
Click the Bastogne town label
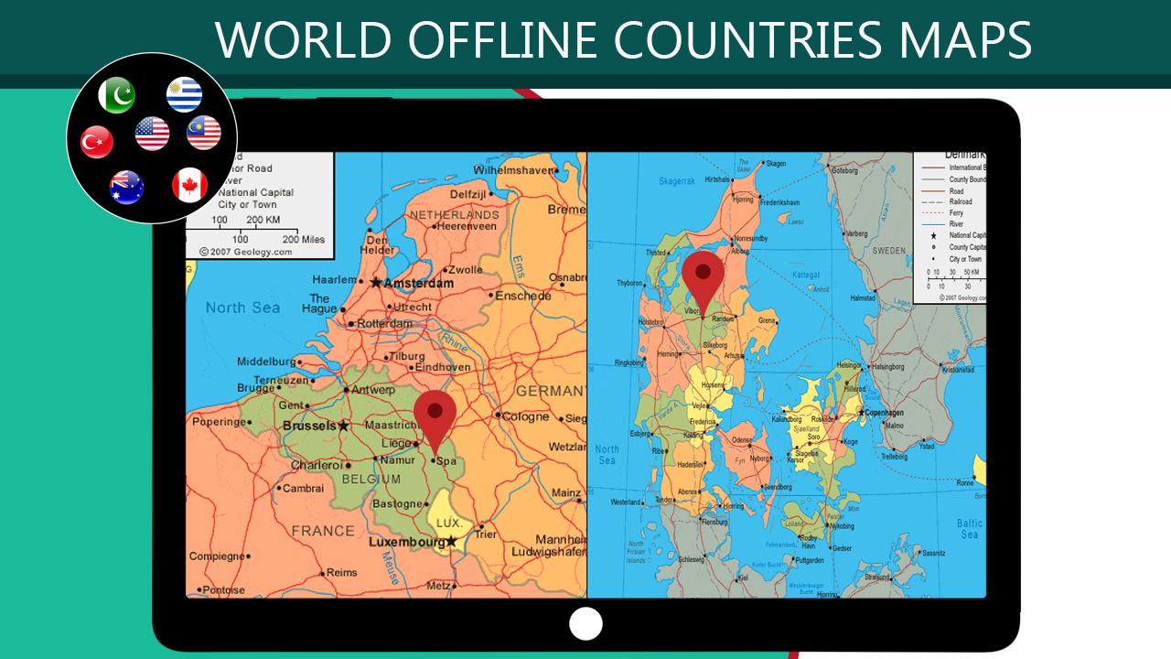(395, 504)
